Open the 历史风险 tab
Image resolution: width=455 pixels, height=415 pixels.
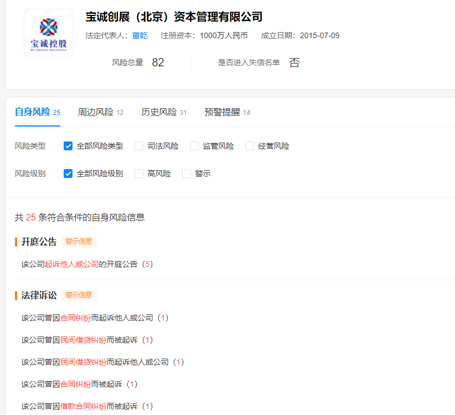(x=159, y=112)
